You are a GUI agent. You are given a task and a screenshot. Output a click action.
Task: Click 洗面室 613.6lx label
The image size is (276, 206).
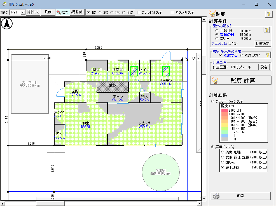[118, 71]
